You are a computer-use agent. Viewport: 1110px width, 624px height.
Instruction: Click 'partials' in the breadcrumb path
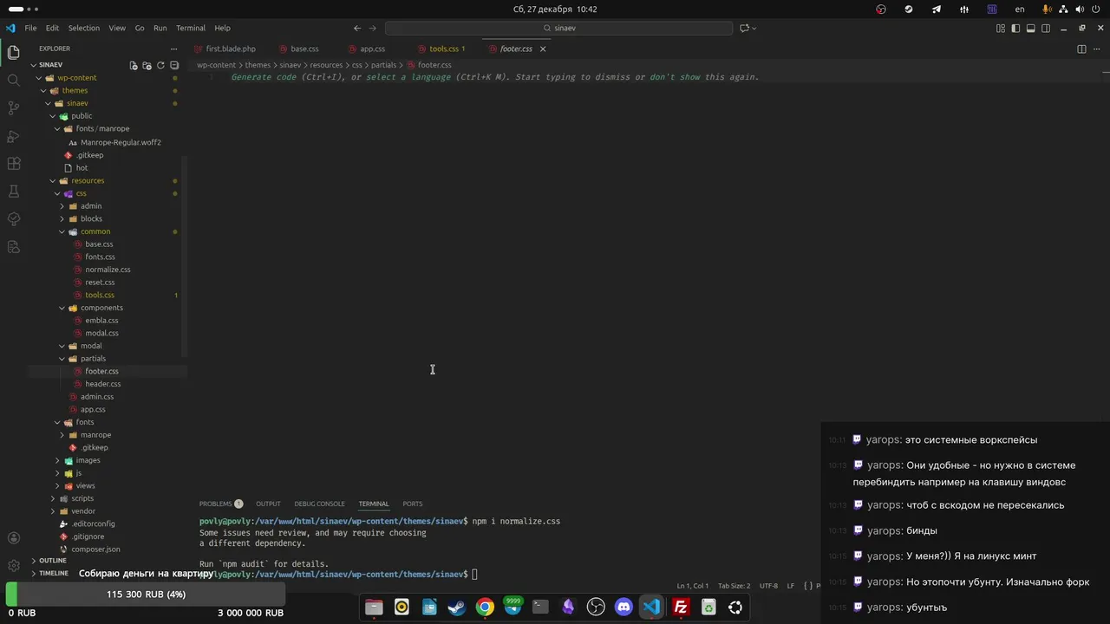click(383, 65)
